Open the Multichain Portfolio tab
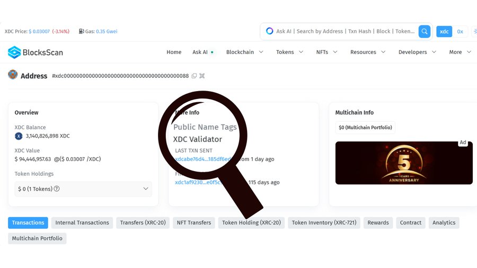Viewport: 477px width, 268px height. pos(37,238)
